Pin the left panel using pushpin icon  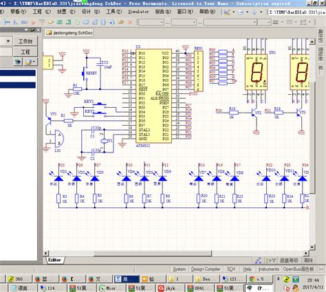click(33, 30)
